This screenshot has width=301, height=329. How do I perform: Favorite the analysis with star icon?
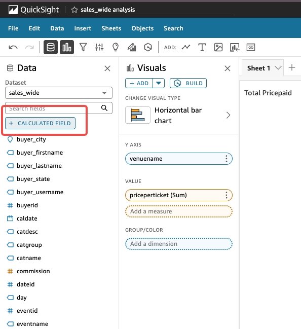pyautogui.click(x=74, y=10)
